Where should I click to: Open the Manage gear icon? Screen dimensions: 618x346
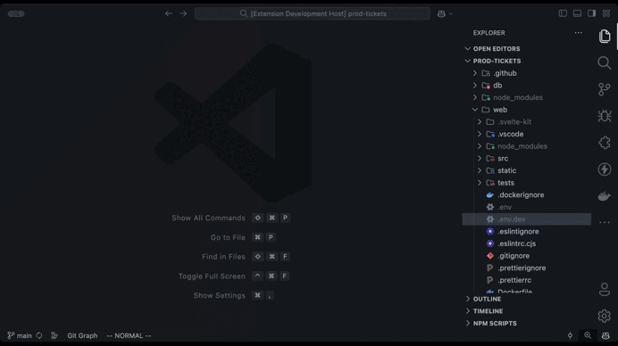click(605, 316)
